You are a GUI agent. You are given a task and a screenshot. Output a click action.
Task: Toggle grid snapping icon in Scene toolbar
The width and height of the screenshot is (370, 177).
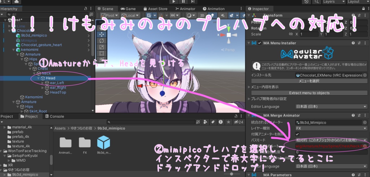[x=149, y=15]
